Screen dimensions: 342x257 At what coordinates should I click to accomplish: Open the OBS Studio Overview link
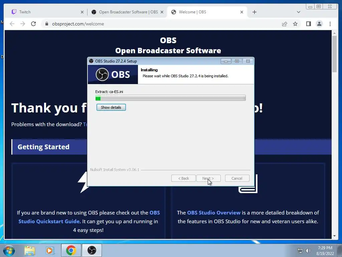[214, 212]
